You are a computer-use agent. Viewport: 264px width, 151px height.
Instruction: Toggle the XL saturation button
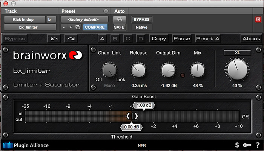[x=237, y=53]
